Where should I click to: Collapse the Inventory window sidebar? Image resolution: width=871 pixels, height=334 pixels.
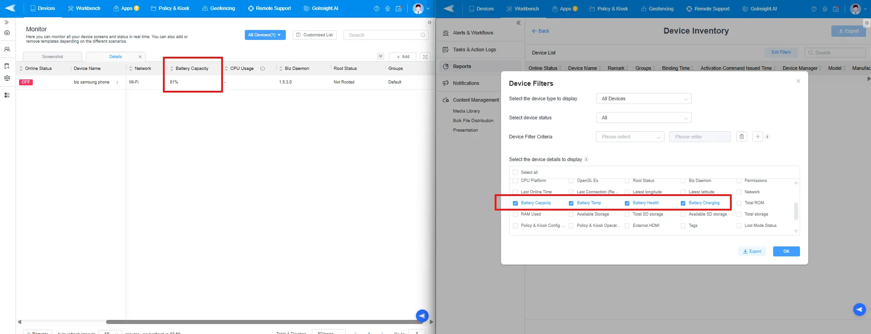pyautogui.click(x=518, y=23)
